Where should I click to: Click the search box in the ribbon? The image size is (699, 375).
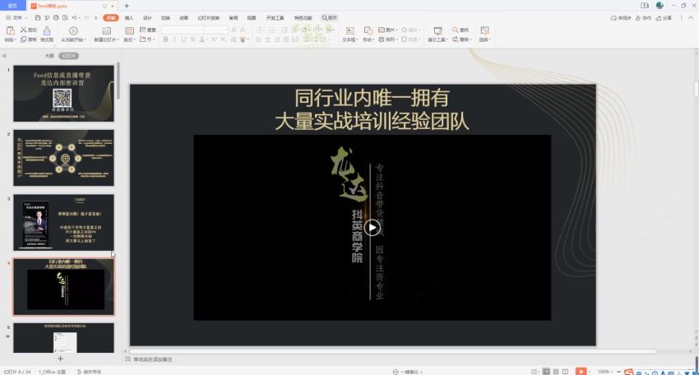point(330,18)
